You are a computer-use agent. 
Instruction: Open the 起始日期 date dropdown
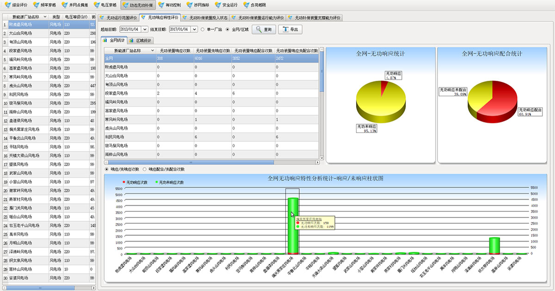(x=144, y=30)
